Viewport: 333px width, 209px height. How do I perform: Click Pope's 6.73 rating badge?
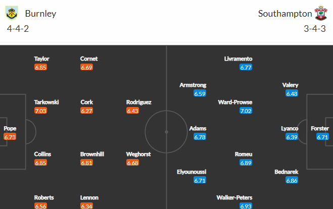coord(10,137)
